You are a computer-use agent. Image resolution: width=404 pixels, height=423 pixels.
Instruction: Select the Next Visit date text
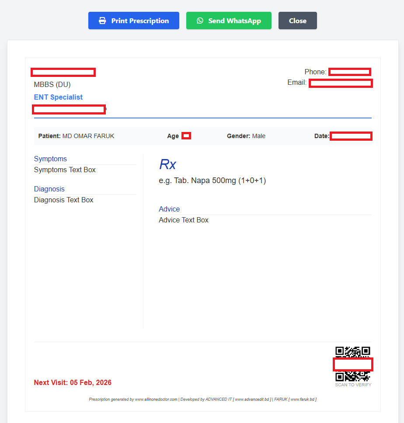(73, 382)
